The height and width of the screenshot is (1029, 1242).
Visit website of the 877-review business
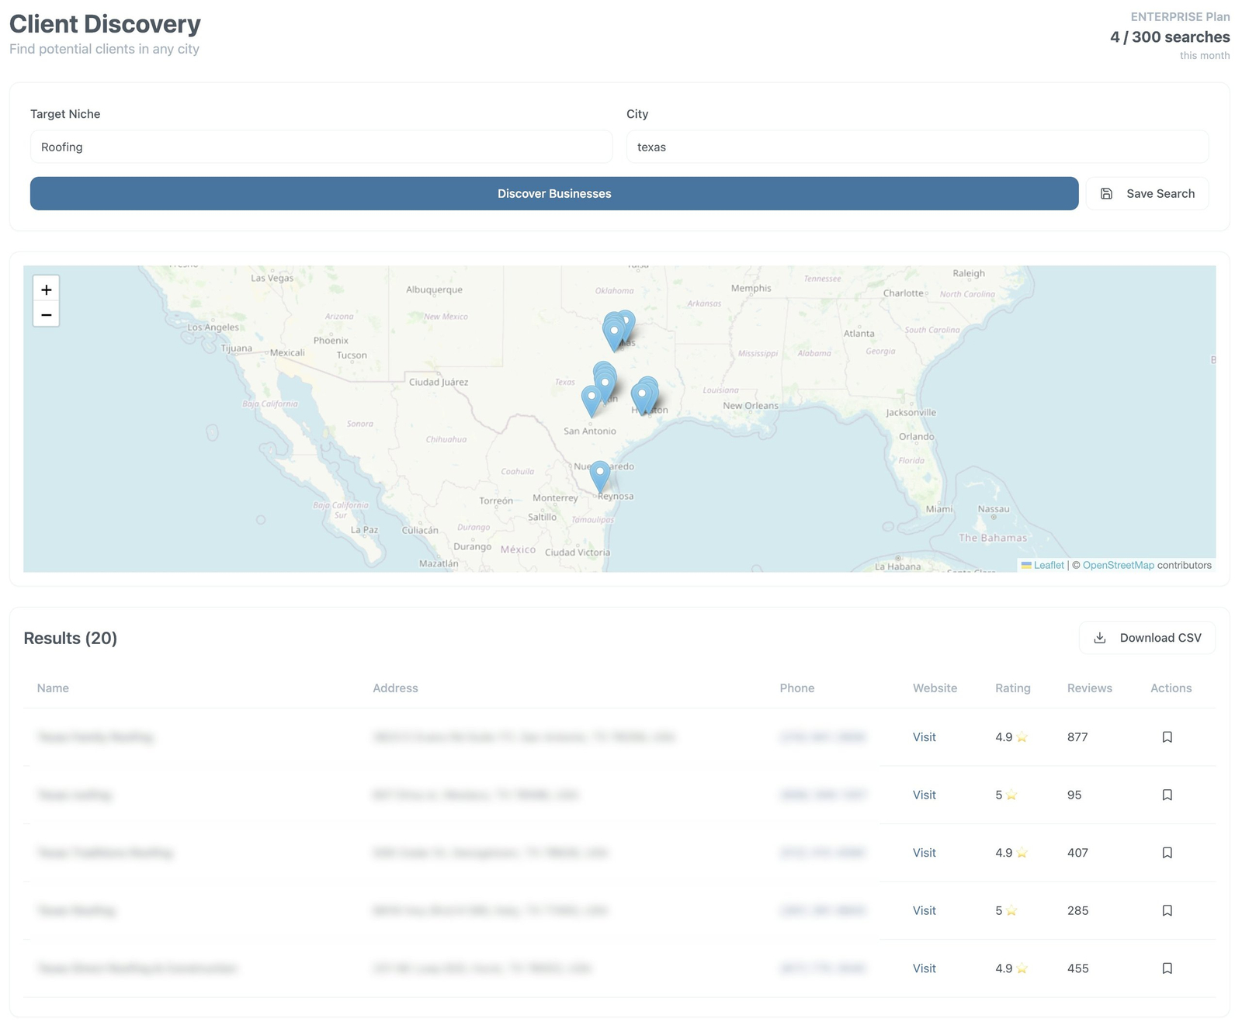(x=924, y=737)
